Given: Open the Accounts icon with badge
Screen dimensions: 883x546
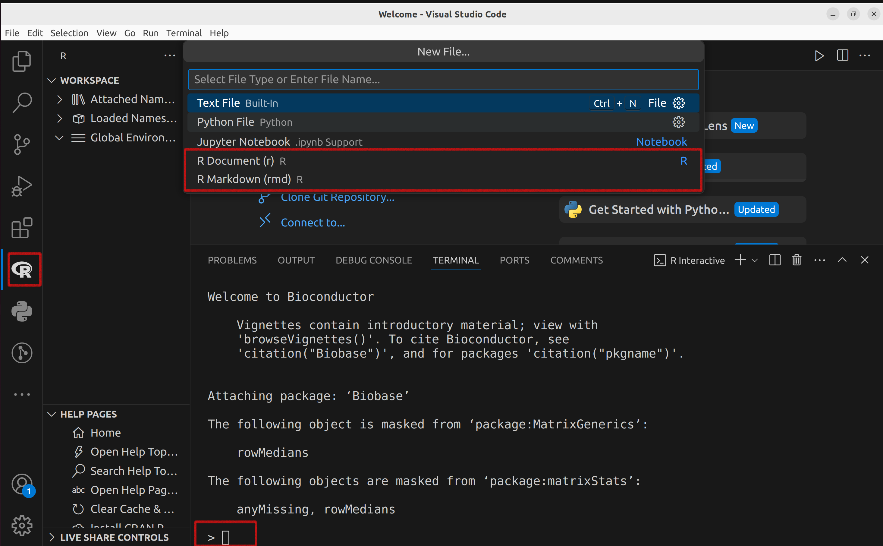Looking at the screenshot, I should tap(22, 484).
